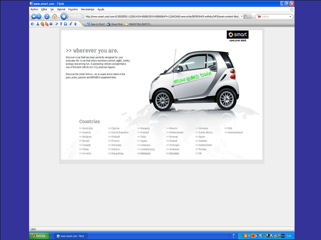Open the Herramientas menu
321x240 pixels.
[88, 9]
